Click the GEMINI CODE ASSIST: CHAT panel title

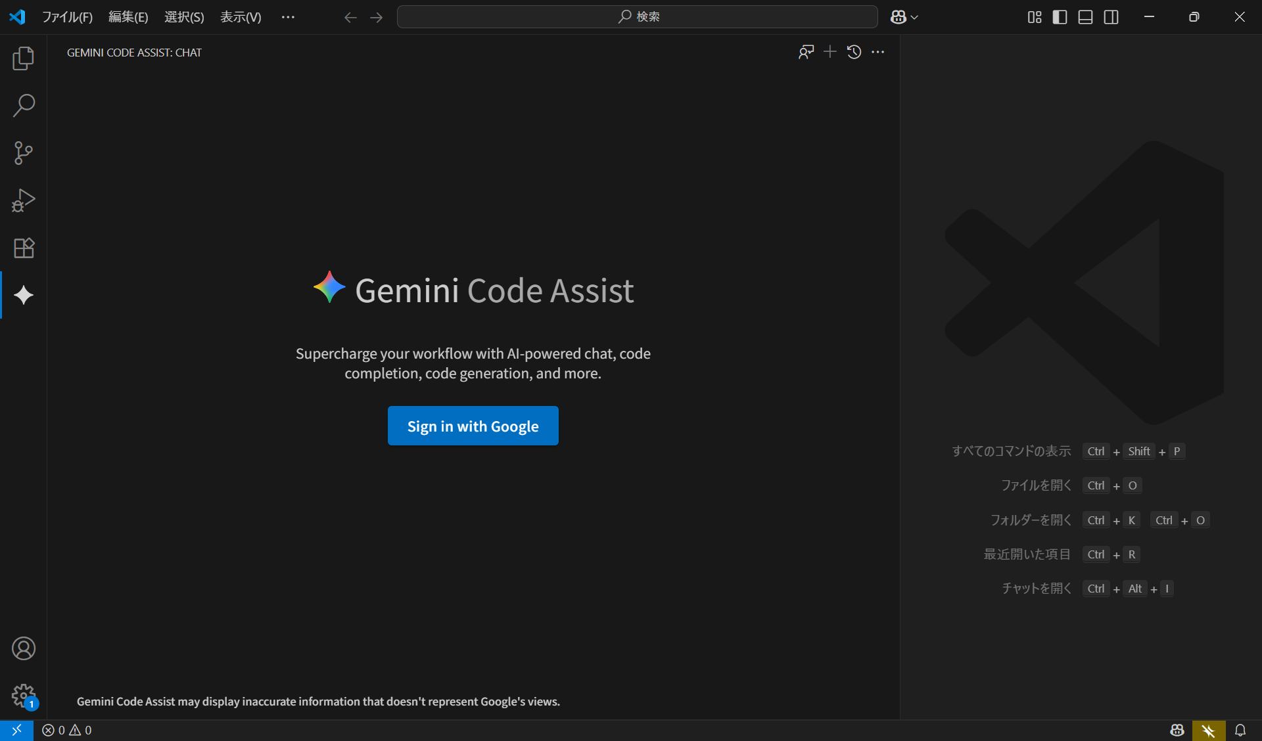[x=134, y=53]
